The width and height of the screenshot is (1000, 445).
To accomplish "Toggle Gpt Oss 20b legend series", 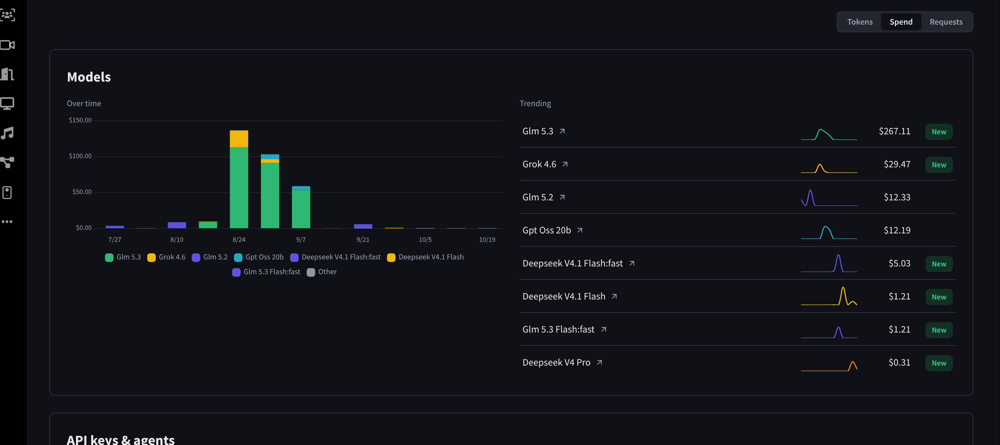I will [259, 257].
